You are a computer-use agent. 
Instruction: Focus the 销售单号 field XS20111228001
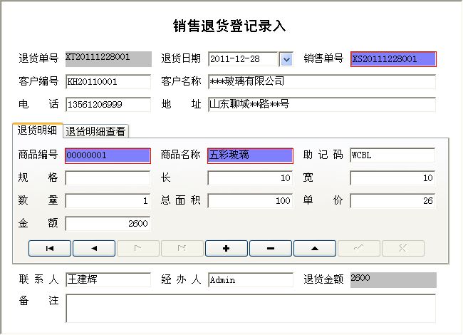(393, 59)
